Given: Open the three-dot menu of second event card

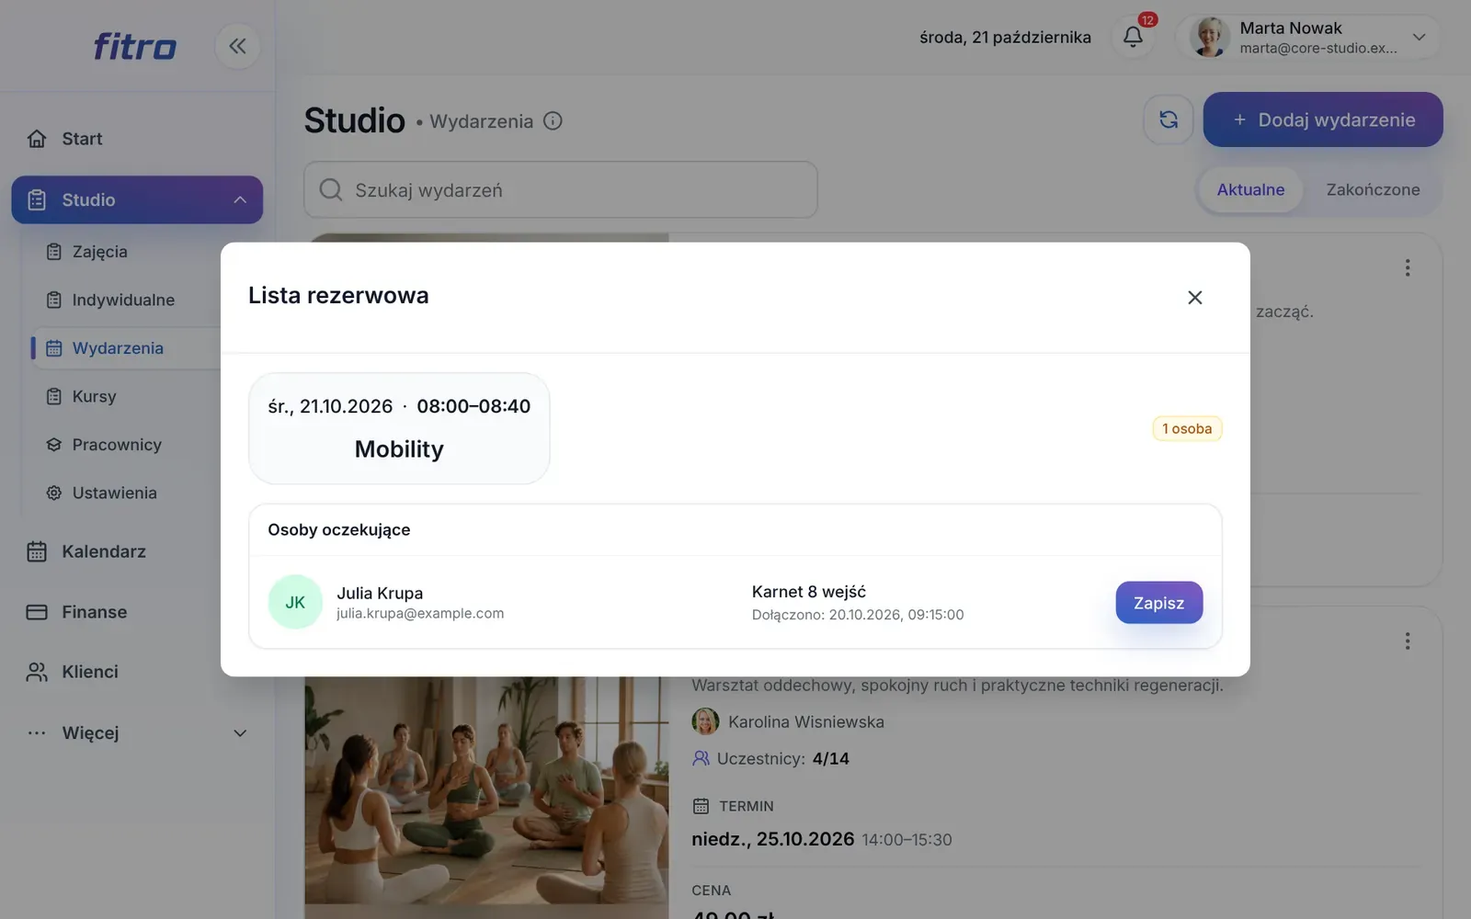Looking at the screenshot, I should [x=1407, y=641].
